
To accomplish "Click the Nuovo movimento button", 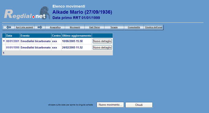I will tap(110, 105).
